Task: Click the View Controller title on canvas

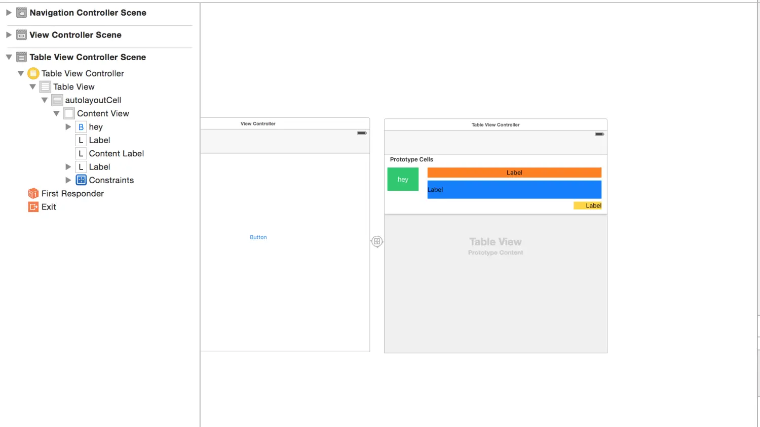Action: (x=258, y=123)
